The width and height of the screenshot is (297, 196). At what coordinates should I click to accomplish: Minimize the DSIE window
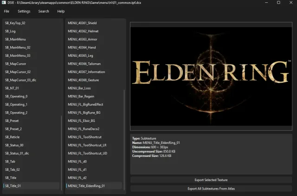coord(266,2)
